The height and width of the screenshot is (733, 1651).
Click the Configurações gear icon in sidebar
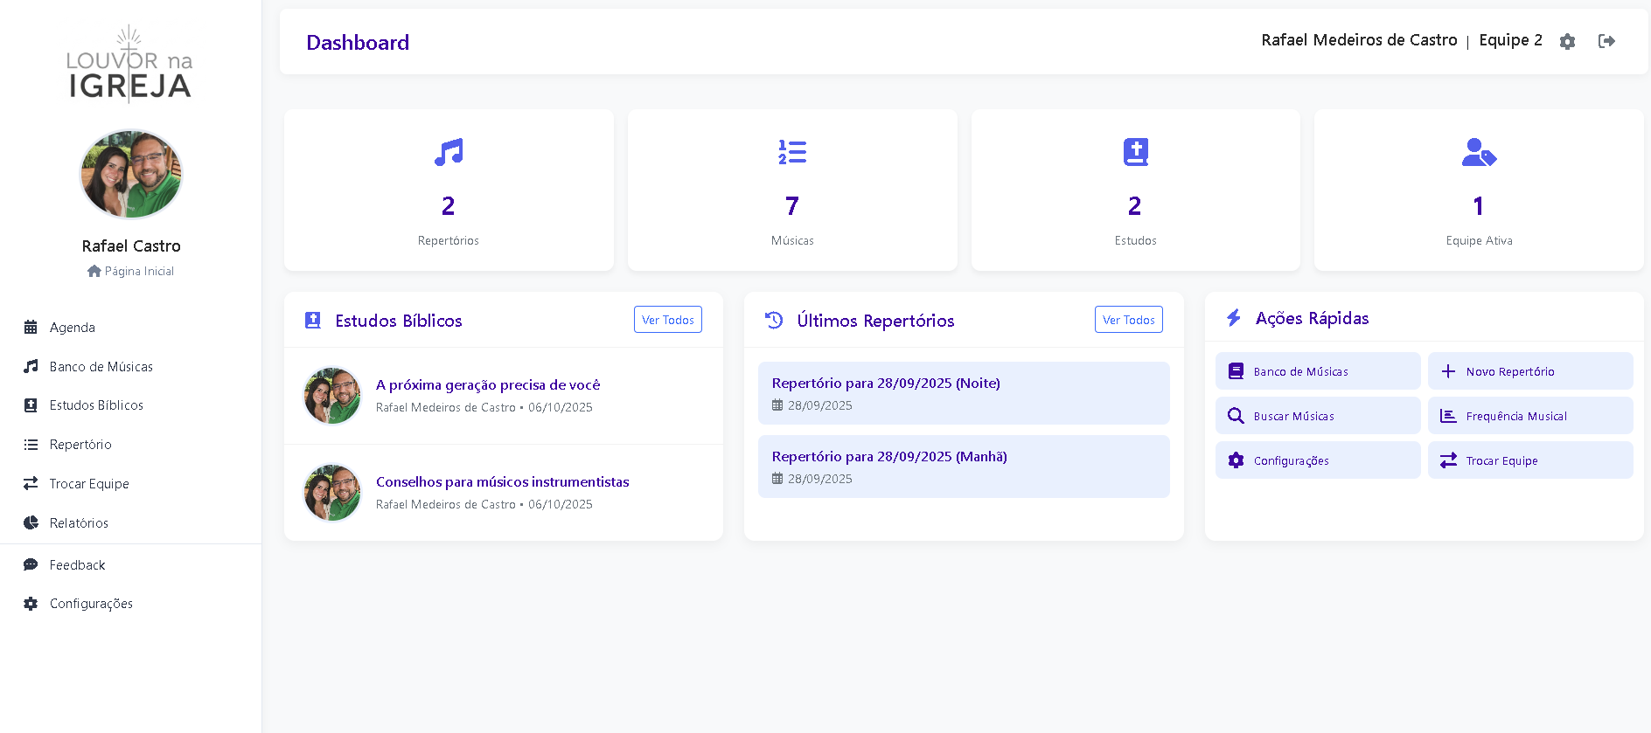[31, 604]
